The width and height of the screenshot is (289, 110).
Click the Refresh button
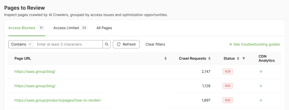click(126, 44)
